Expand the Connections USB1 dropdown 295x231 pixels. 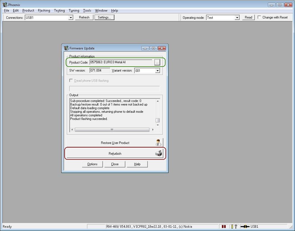pyautogui.click(x=71, y=18)
